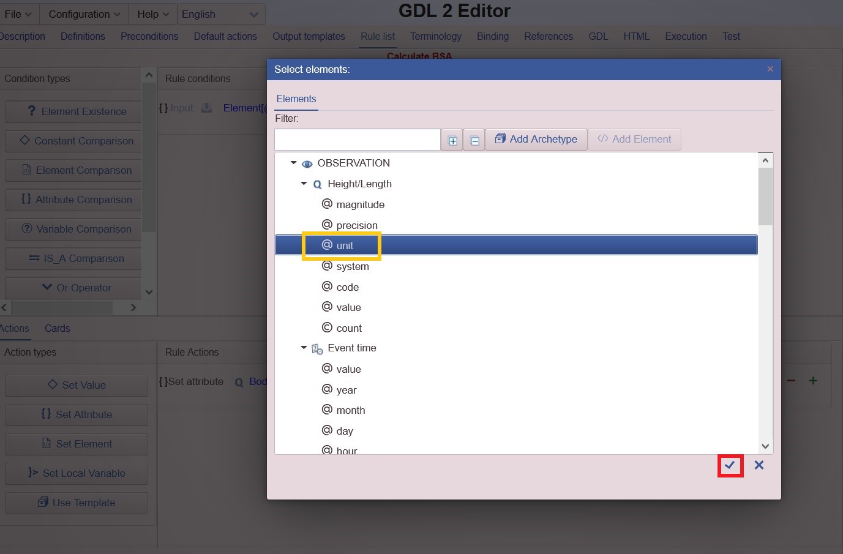The width and height of the screenshot is (843, 554).
Task: Click the expand all tree icon
Action: (452, 140)
